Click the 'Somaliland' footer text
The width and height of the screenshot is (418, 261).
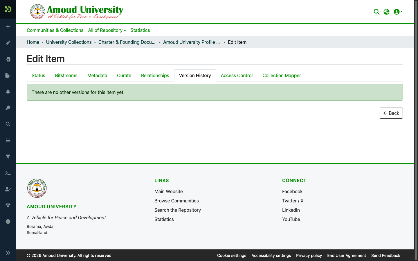point(37,233)
